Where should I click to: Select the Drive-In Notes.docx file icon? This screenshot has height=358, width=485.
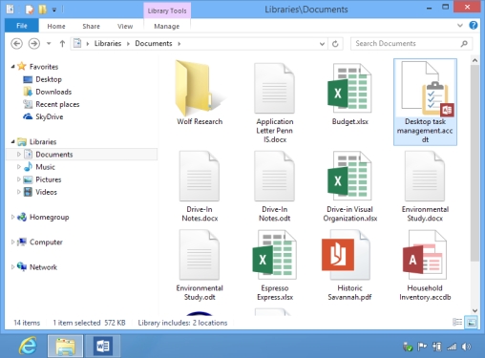(x=200, y=176)
